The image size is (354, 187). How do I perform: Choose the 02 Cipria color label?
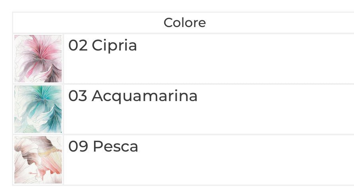click(x=102, y=46)
